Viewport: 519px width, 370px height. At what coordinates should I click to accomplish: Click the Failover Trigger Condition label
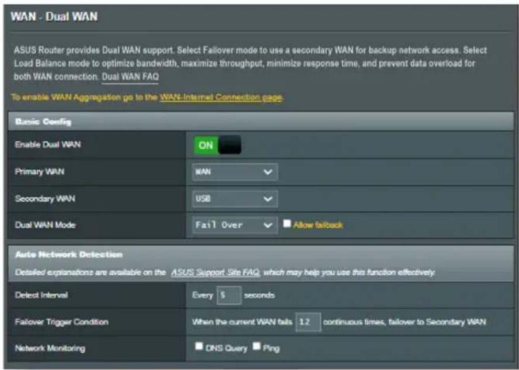tap(61, 322)
